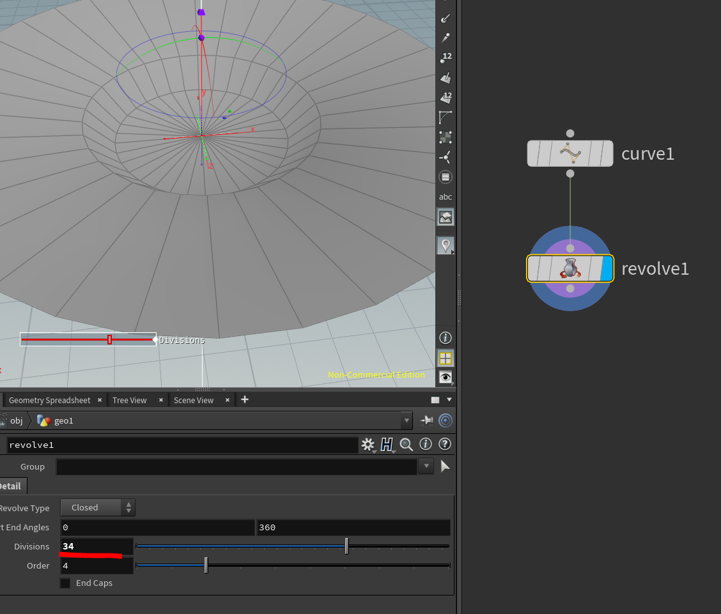
Task: Toggle the abc viewport labels icon
Action: tap(446, 197)
